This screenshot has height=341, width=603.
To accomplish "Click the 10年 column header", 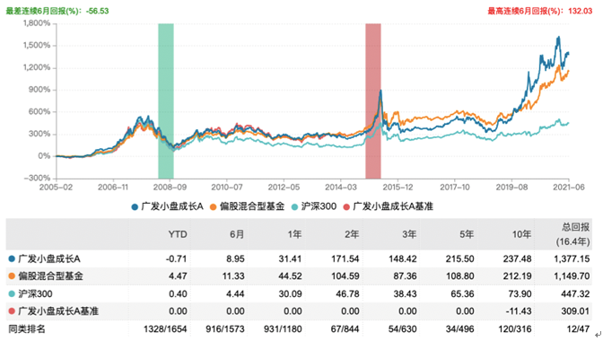I will (521, 234).
